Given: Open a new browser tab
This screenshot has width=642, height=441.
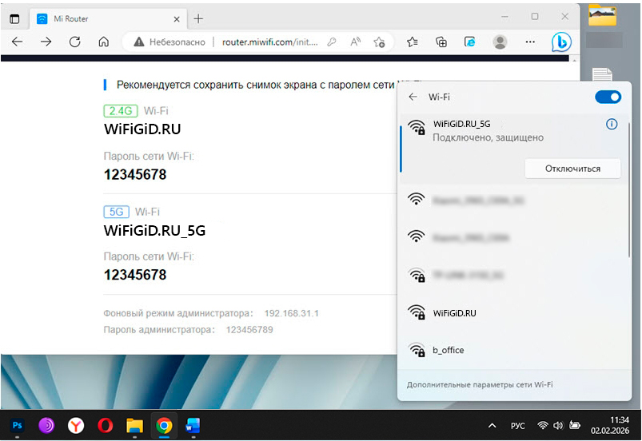Looking at the screenshot, I should point(198,19).
